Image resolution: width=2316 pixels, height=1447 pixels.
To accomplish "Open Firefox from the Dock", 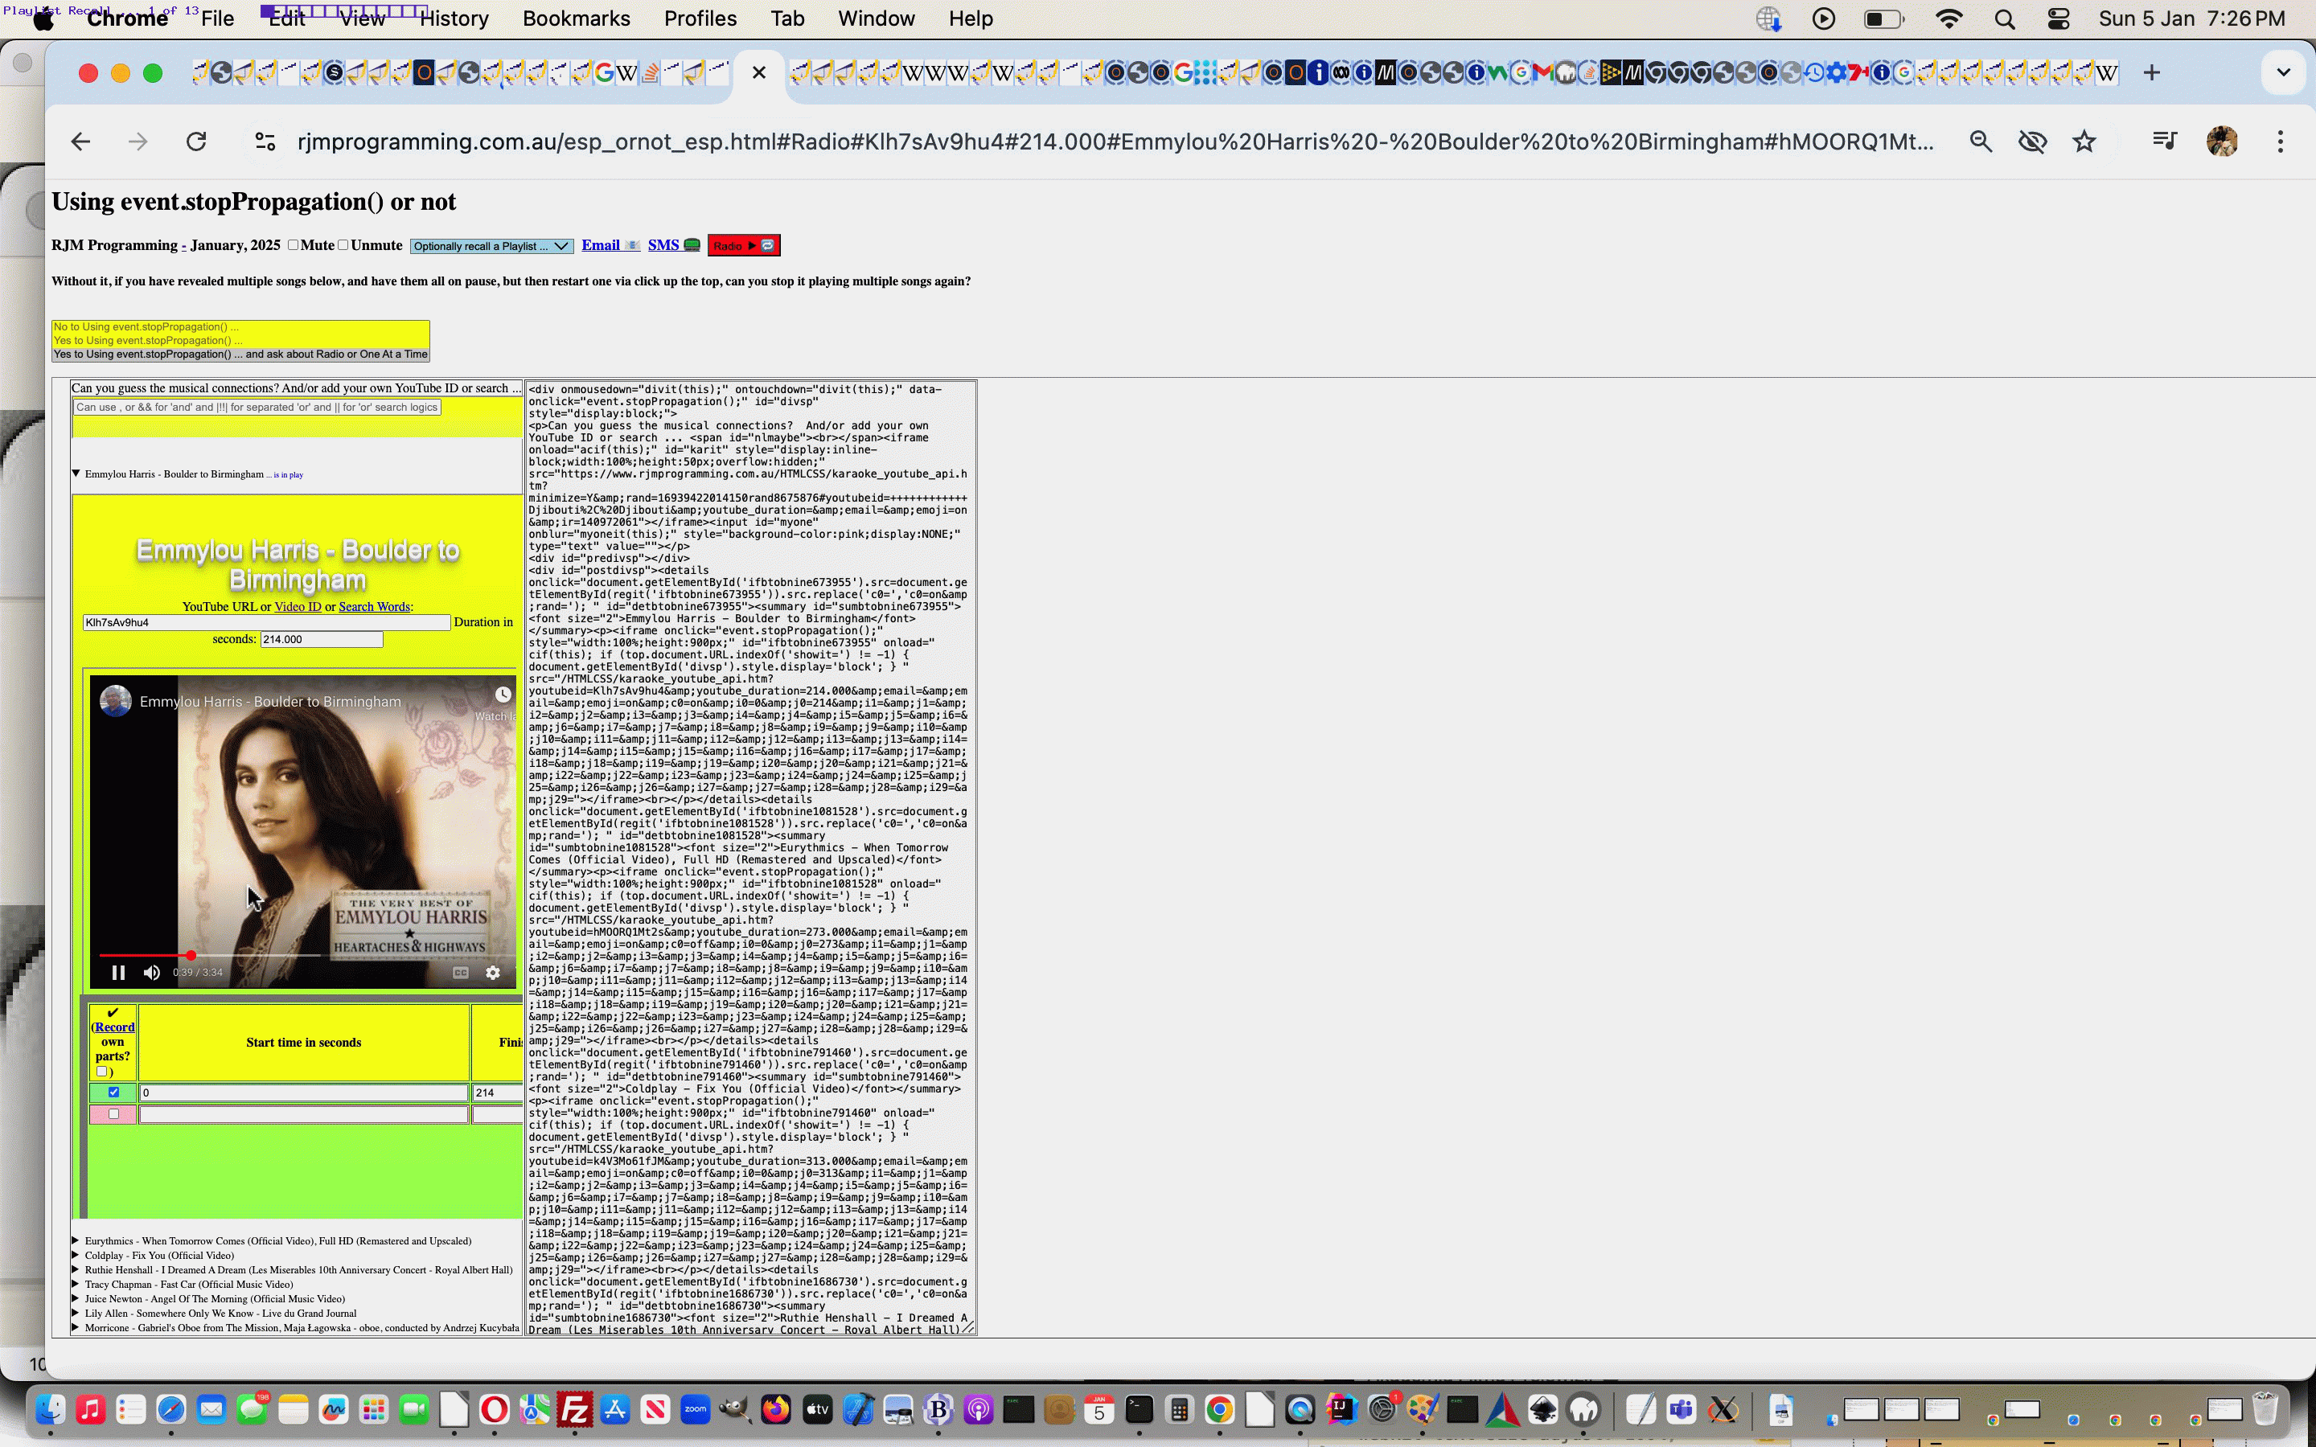I will [x=775, y=1410].
